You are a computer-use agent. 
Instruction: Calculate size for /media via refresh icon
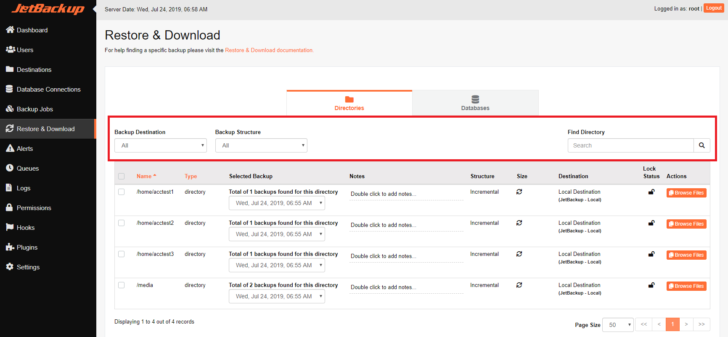tap(519, 285)
